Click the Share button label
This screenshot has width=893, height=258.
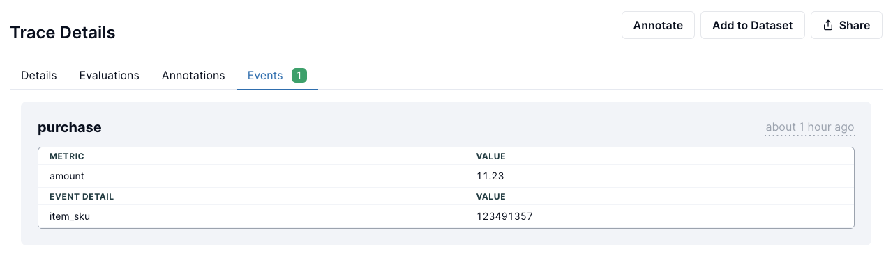(x=855, y=26)
